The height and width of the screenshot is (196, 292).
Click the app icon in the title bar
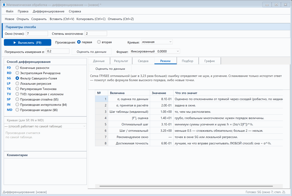[x=4, y=5]
